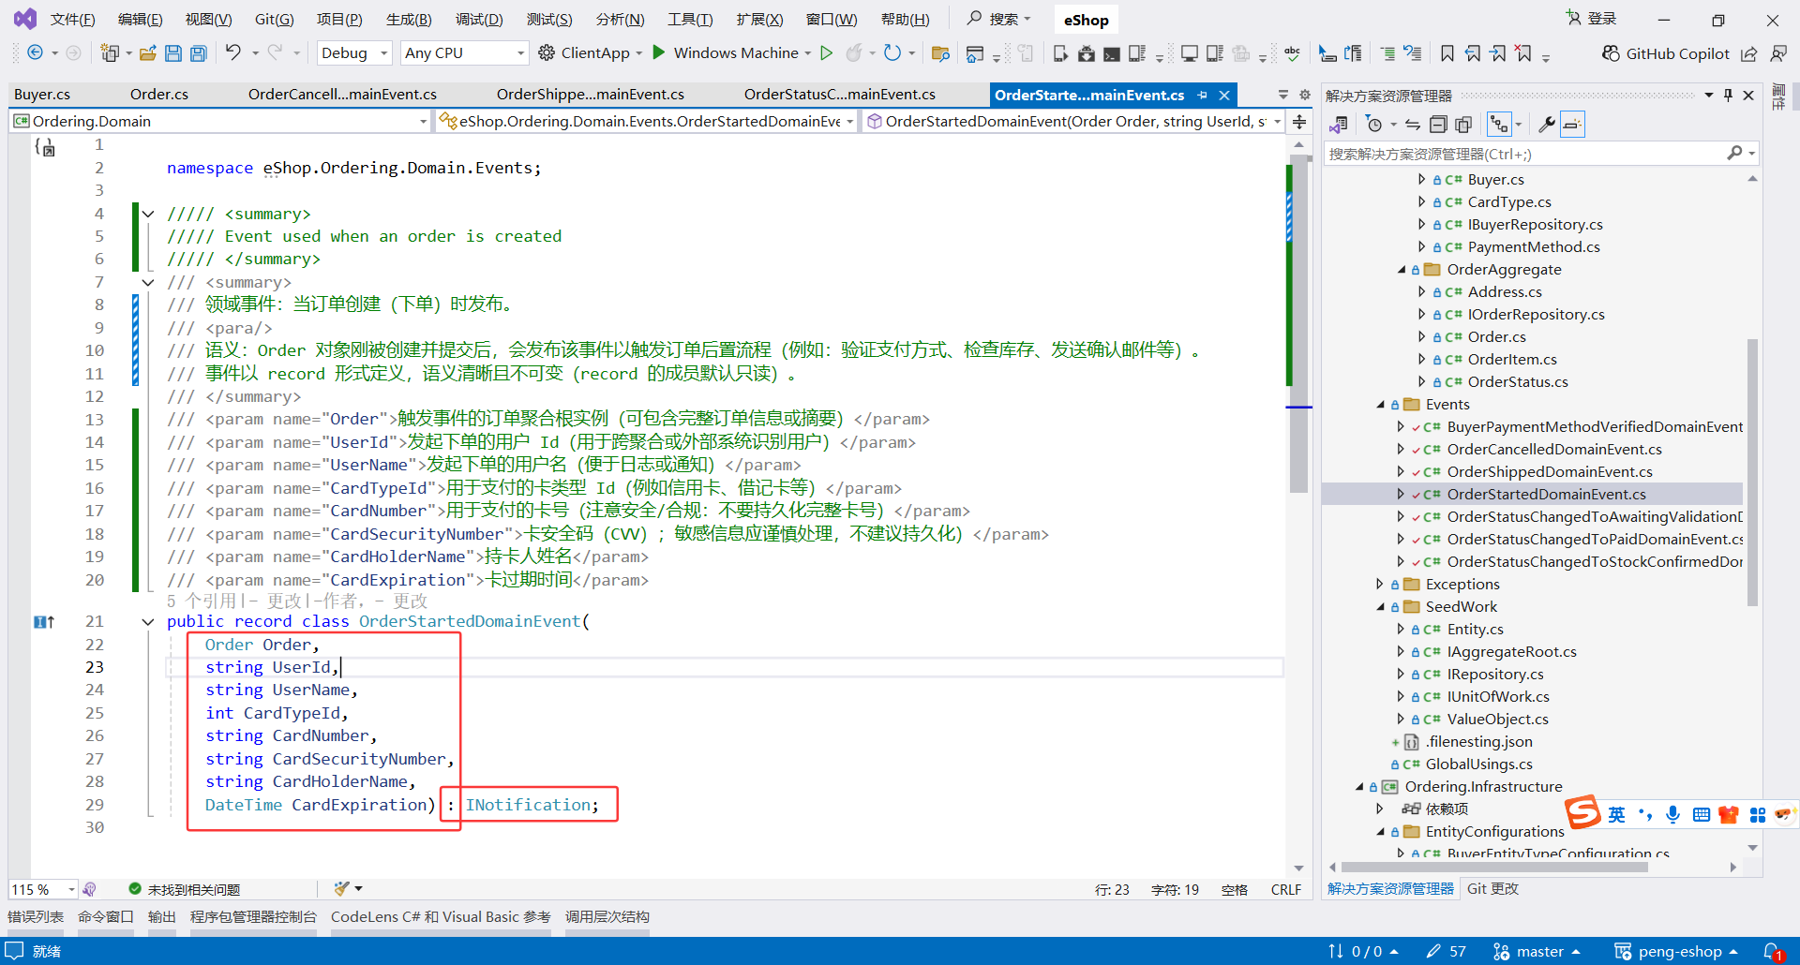The image size is (1800, 965).
Task: Click the document health brush icon below editor
Action: click(x=342, y=888)
